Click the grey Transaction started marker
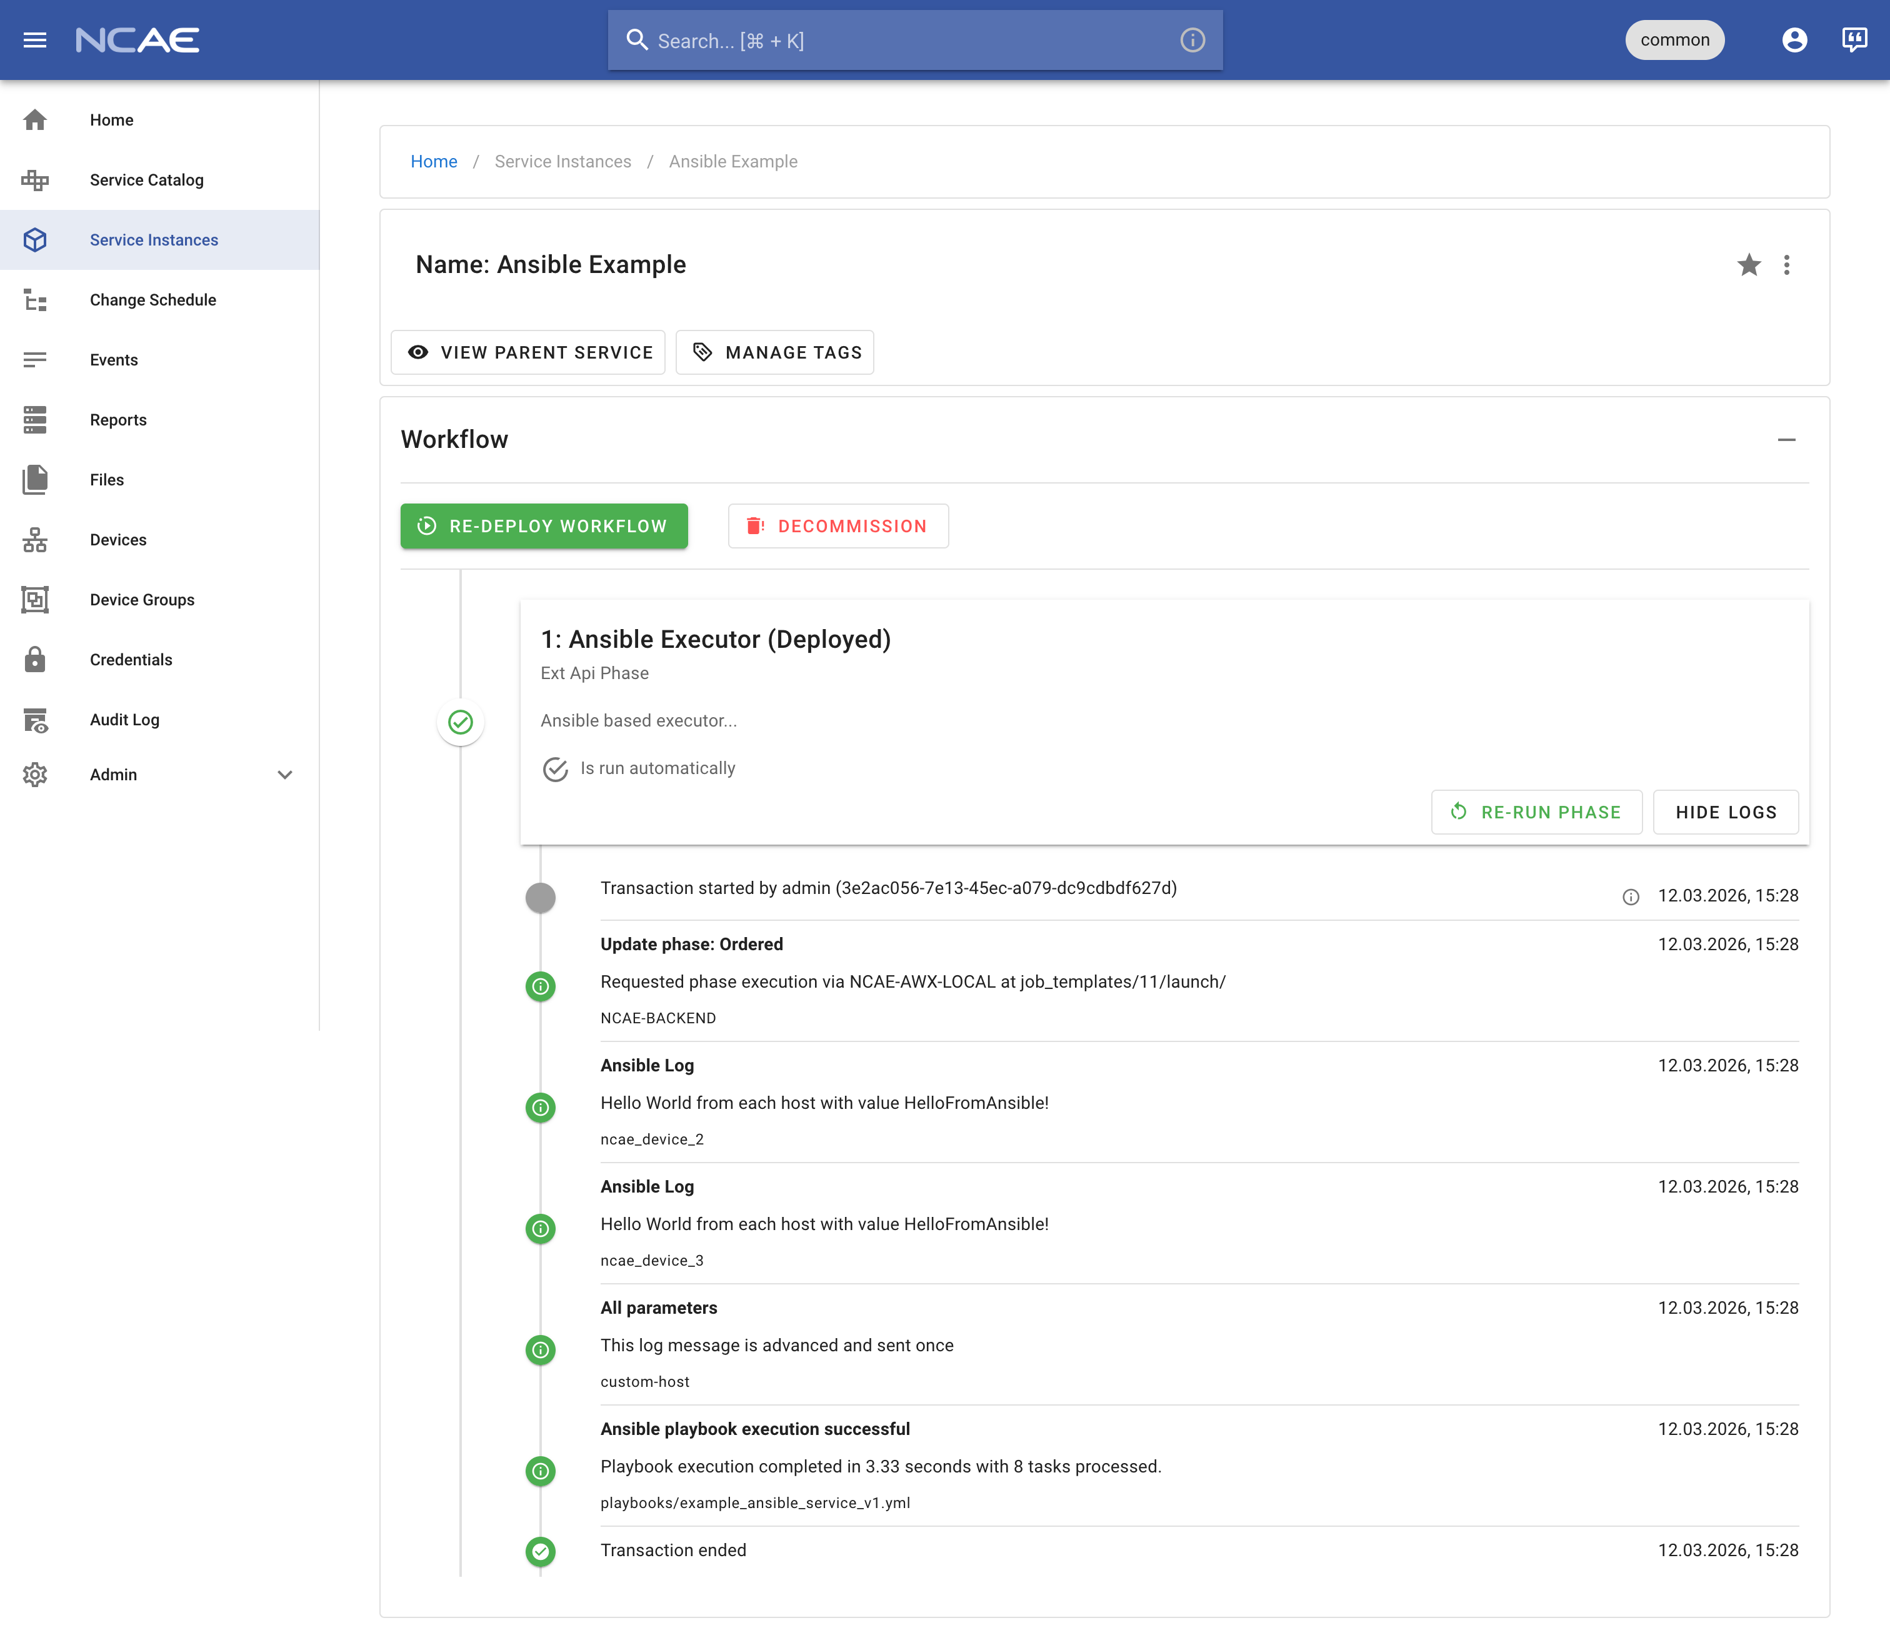The height and width of the screenshot is (1628, 1890). [x=541, y=898]
